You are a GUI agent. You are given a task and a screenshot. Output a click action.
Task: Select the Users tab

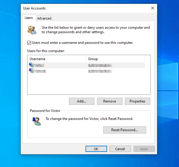coord(29,18)
